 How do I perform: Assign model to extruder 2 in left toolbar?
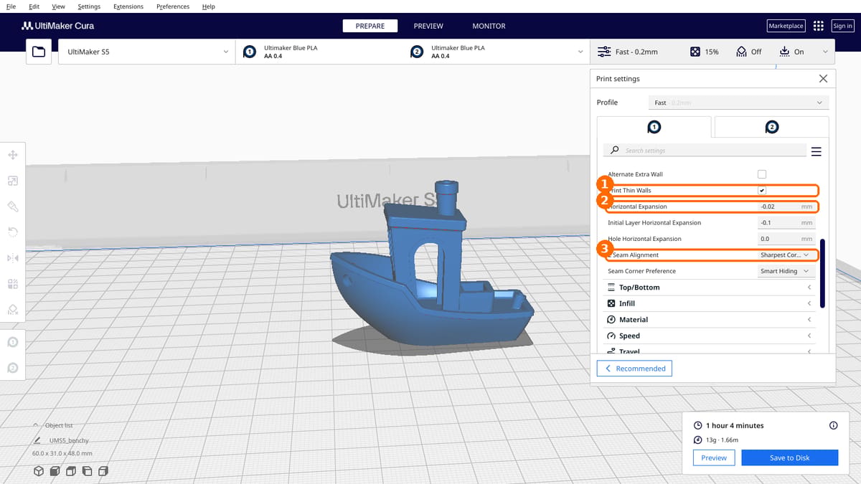pos(13,368)
